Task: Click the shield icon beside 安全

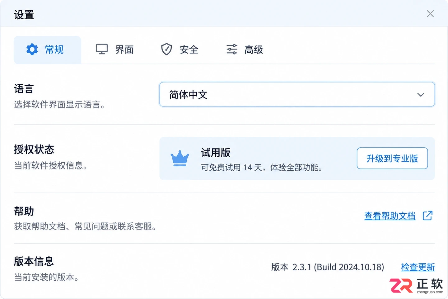Action: point(166,49)
